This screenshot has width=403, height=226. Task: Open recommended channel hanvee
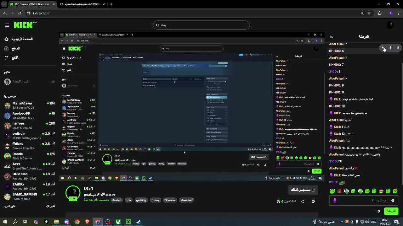30,126
